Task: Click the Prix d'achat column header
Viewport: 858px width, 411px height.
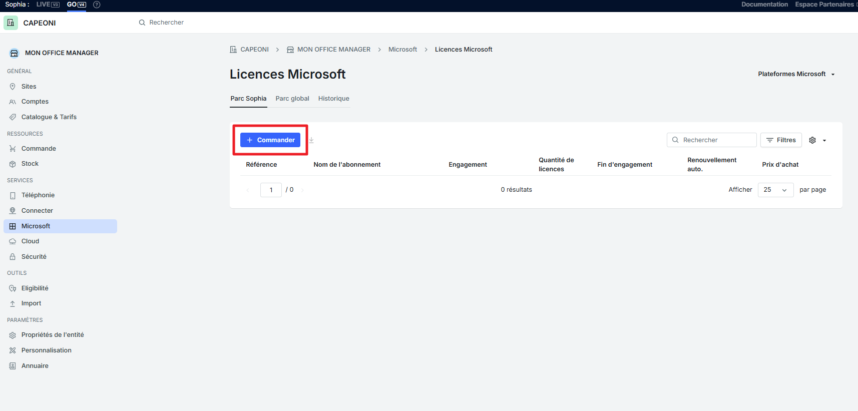Action: (780, 165)
